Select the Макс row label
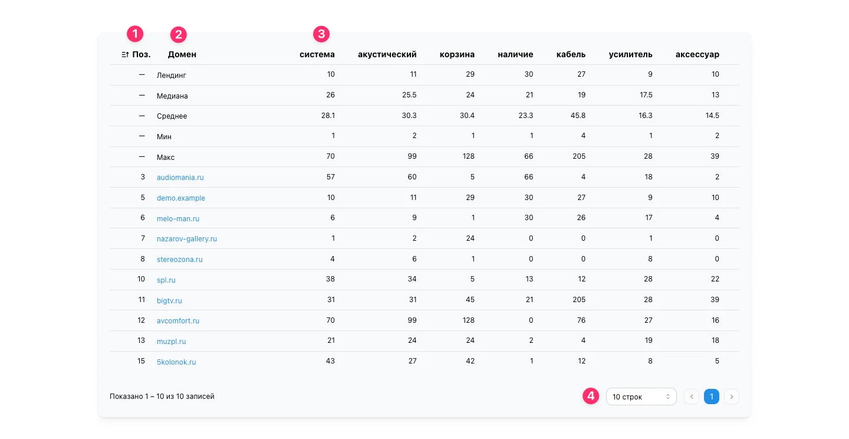The width and height of the screenshot is (849, 439). point(166,158)
